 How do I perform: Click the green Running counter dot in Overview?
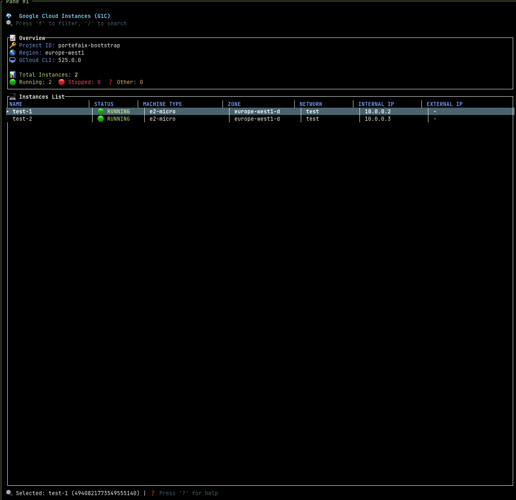point(13,82)
